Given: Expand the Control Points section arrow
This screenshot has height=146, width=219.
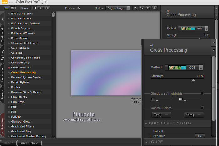Looking at the screenshot, I should 202,108.
